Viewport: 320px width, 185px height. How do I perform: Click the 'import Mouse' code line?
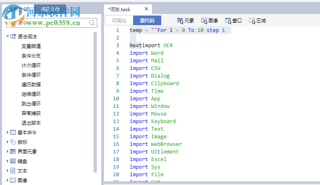[x=148, y=114]
